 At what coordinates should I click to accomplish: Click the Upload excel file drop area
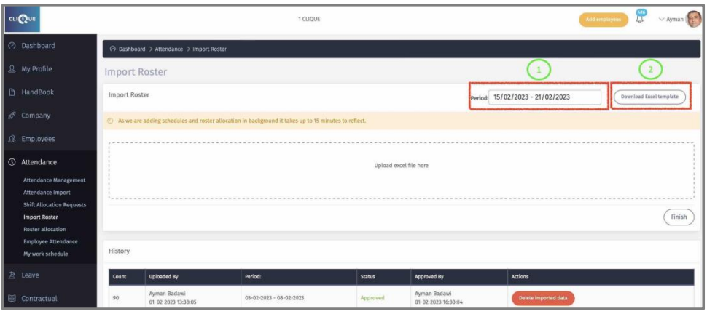(401, 166)
